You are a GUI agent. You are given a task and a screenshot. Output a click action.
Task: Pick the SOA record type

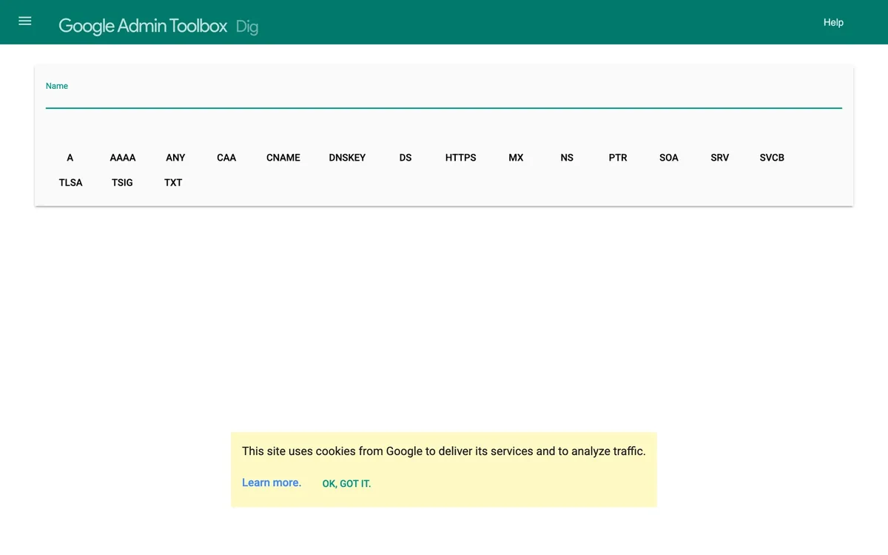669,158
